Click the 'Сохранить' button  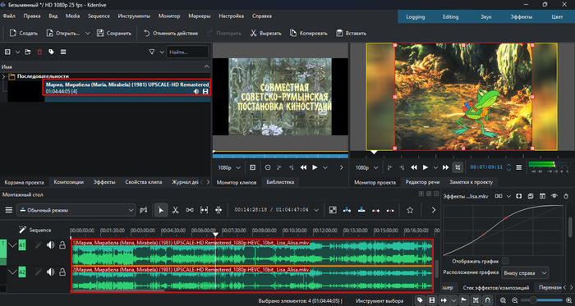(114, 34)
